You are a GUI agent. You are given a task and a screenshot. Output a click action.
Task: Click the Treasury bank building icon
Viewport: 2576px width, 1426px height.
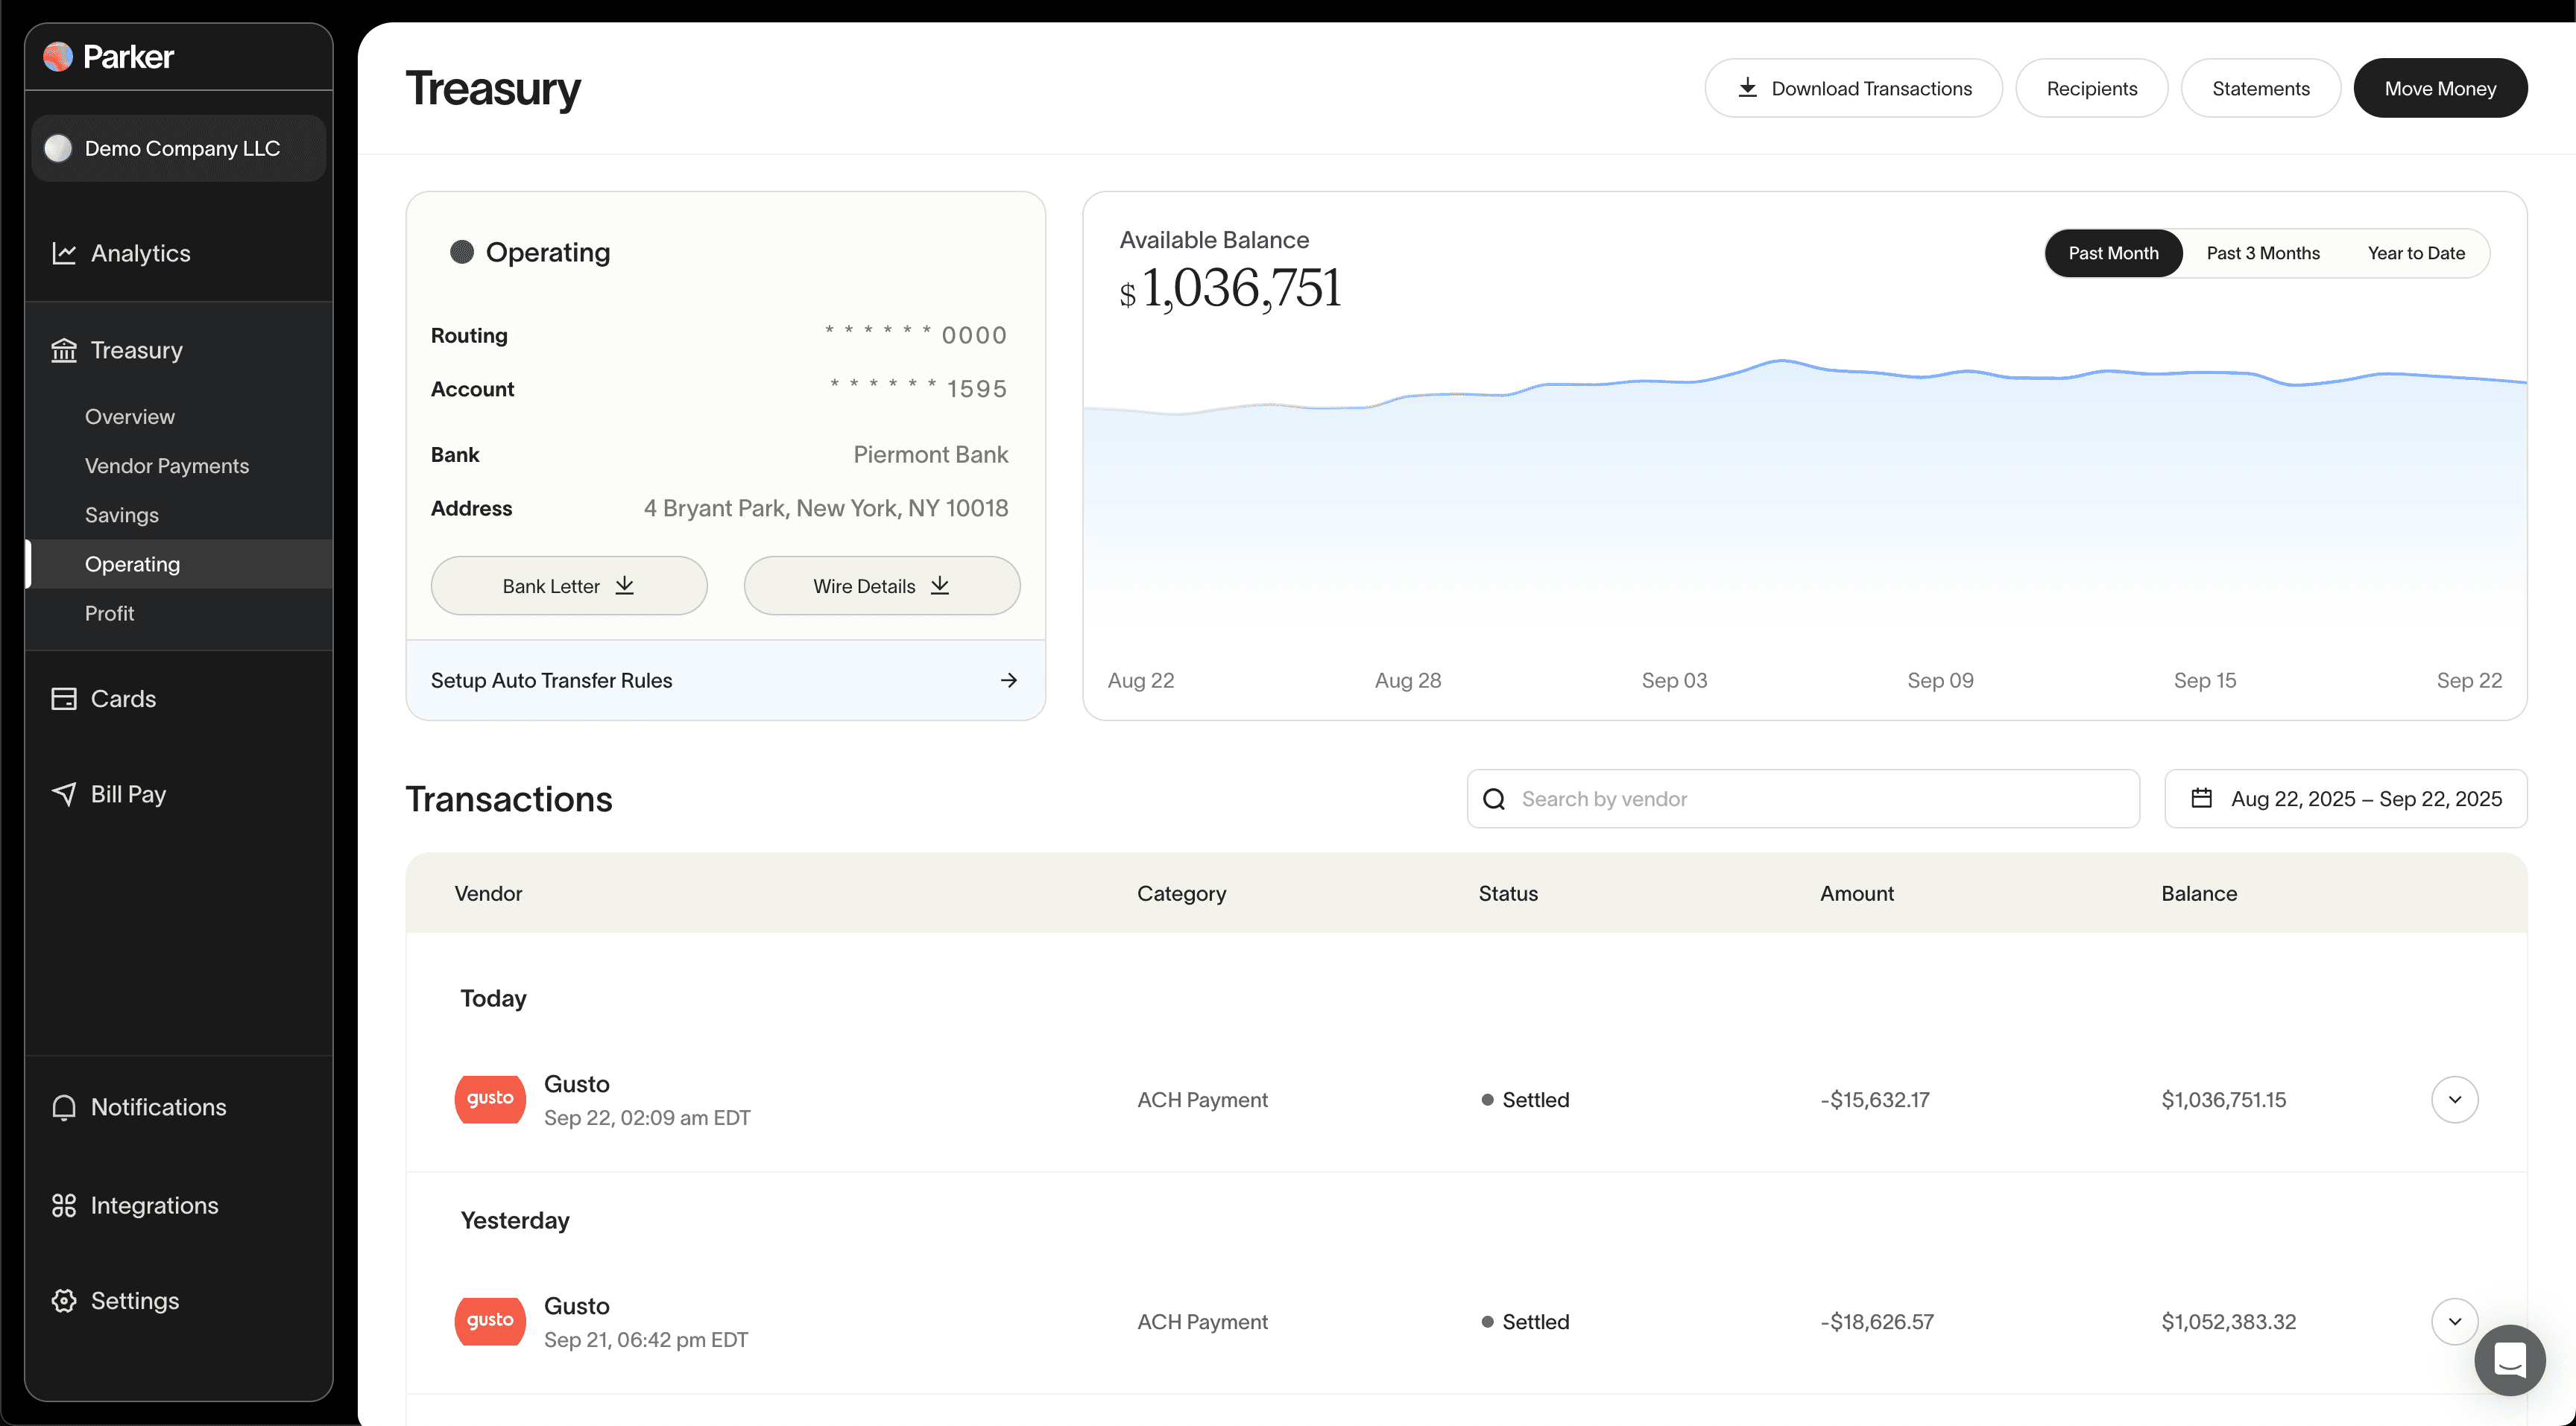[64, 351]
